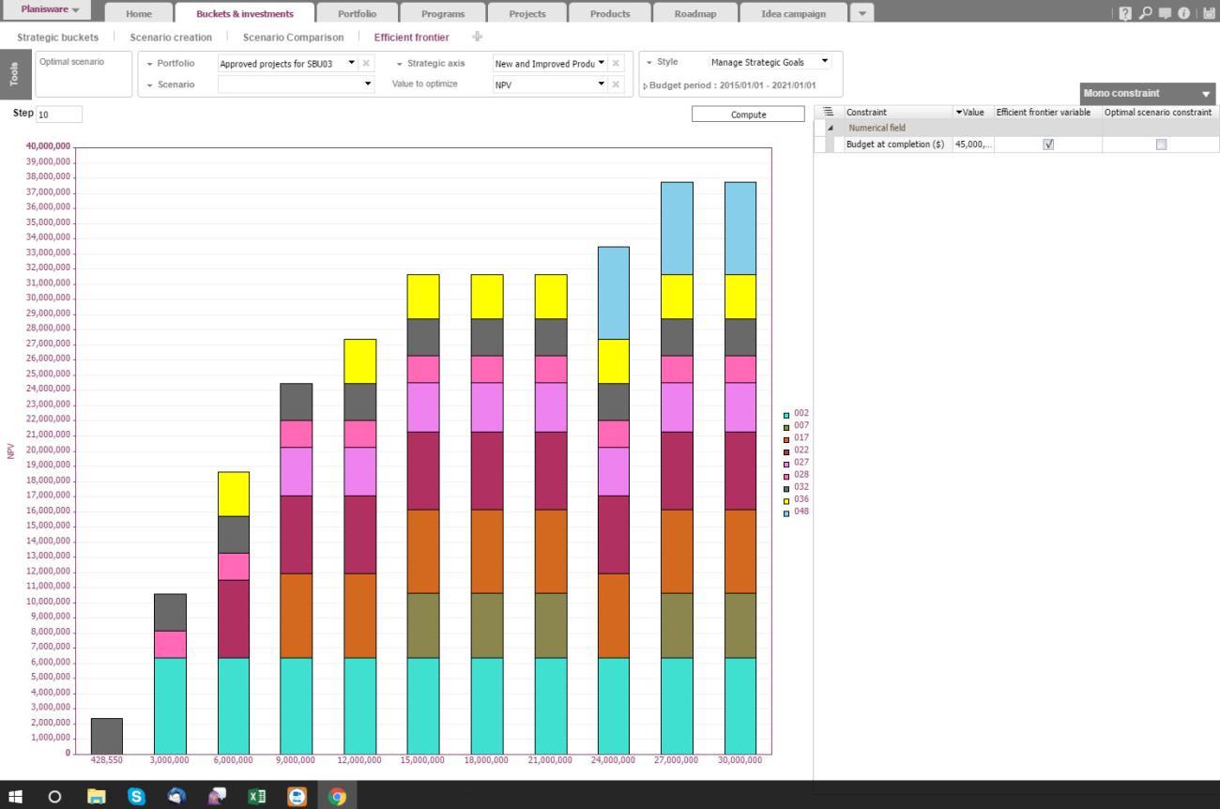Open the Scenario Comparison subtab
Screen dimensions: 1220x809
coord(293,38)
